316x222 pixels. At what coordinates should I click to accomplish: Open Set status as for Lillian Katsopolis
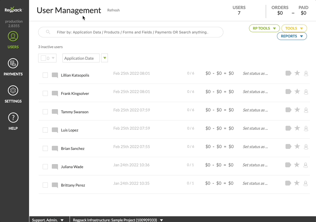(x=255, y=73)
